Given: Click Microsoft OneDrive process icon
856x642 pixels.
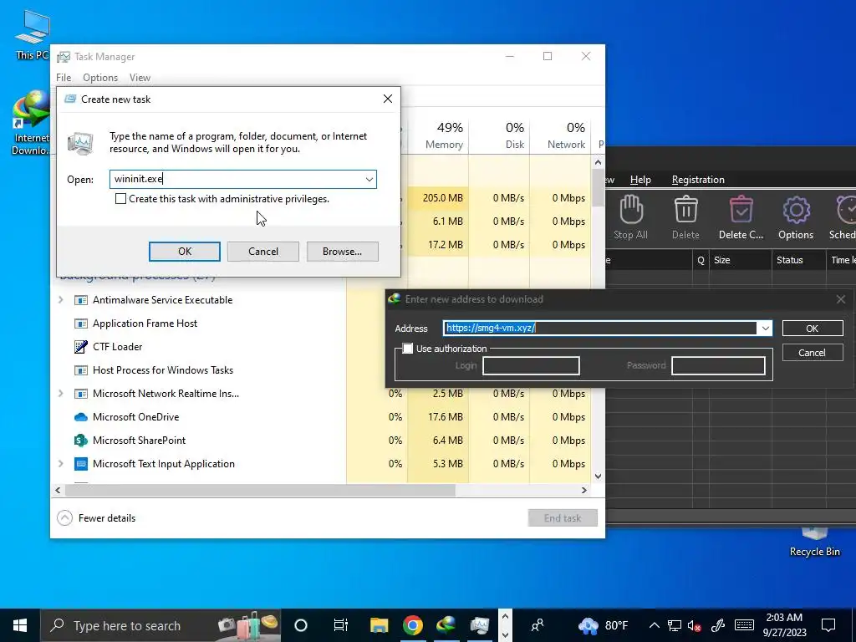Looking at the screenshot, I should (x=81, y=417).
